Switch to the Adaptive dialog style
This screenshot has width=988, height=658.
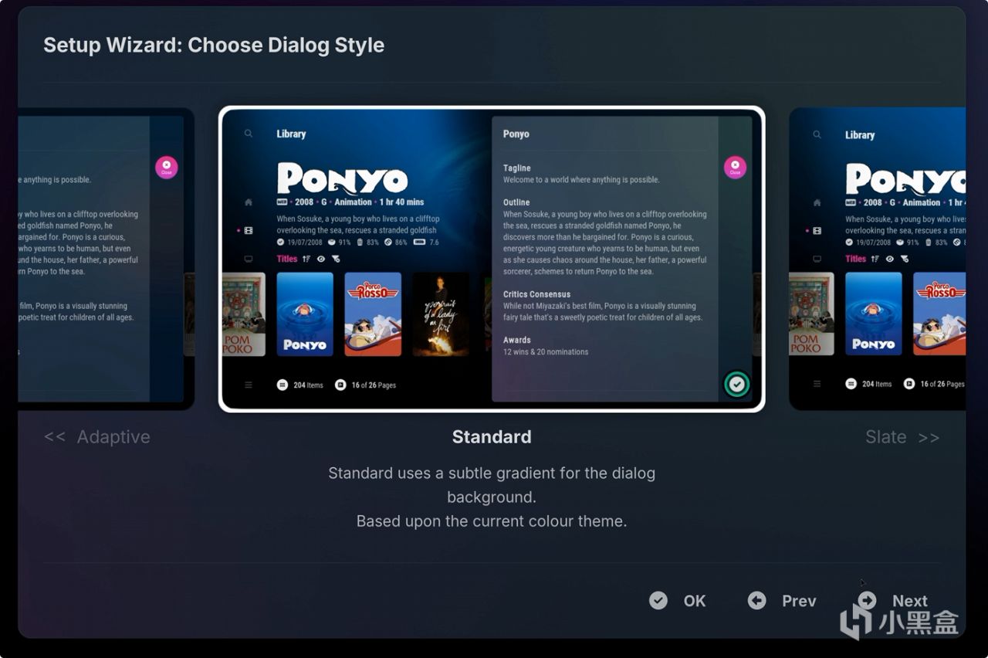(x=97, y=437)
